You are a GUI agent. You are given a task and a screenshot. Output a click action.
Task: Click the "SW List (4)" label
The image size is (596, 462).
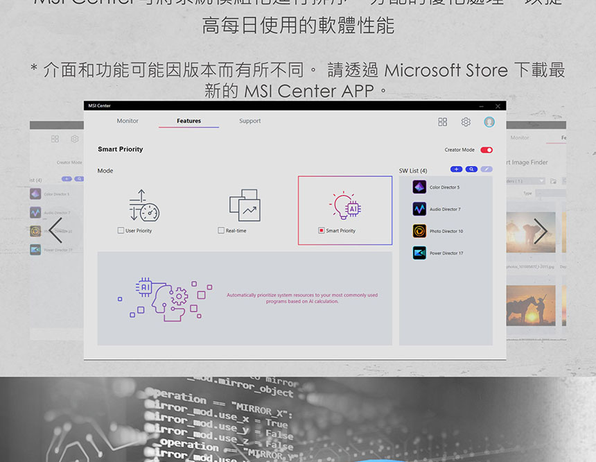pos(413,171)
